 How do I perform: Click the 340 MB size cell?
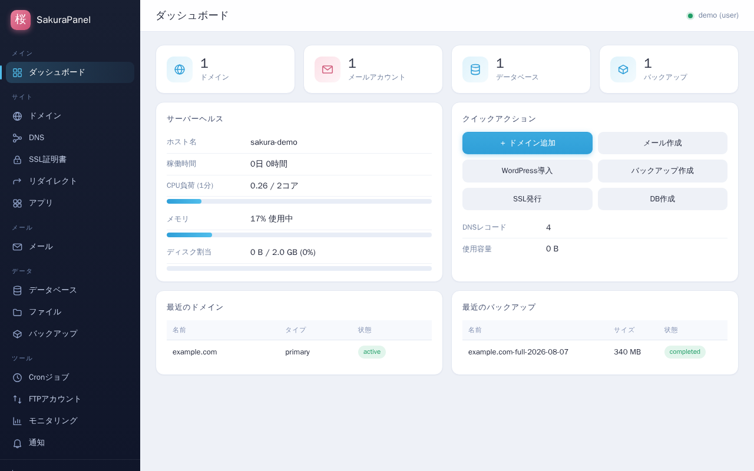click(x=627, y=352)
